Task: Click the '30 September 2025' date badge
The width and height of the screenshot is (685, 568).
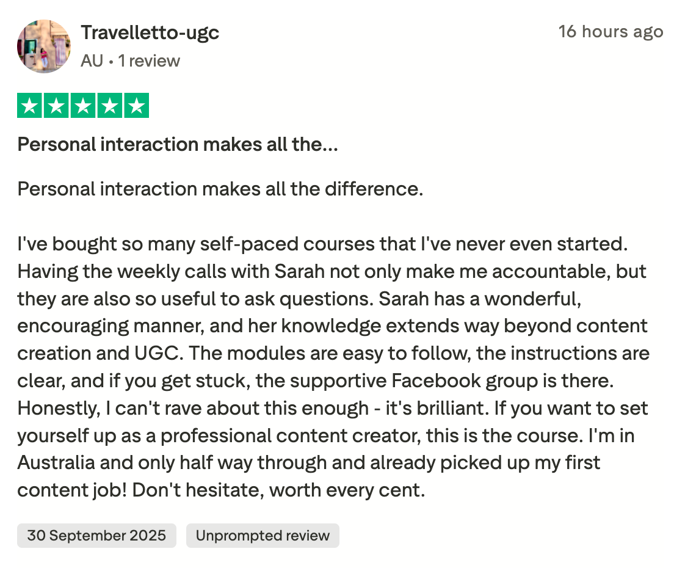Action: pyautogui.click(x=96, y=535)
